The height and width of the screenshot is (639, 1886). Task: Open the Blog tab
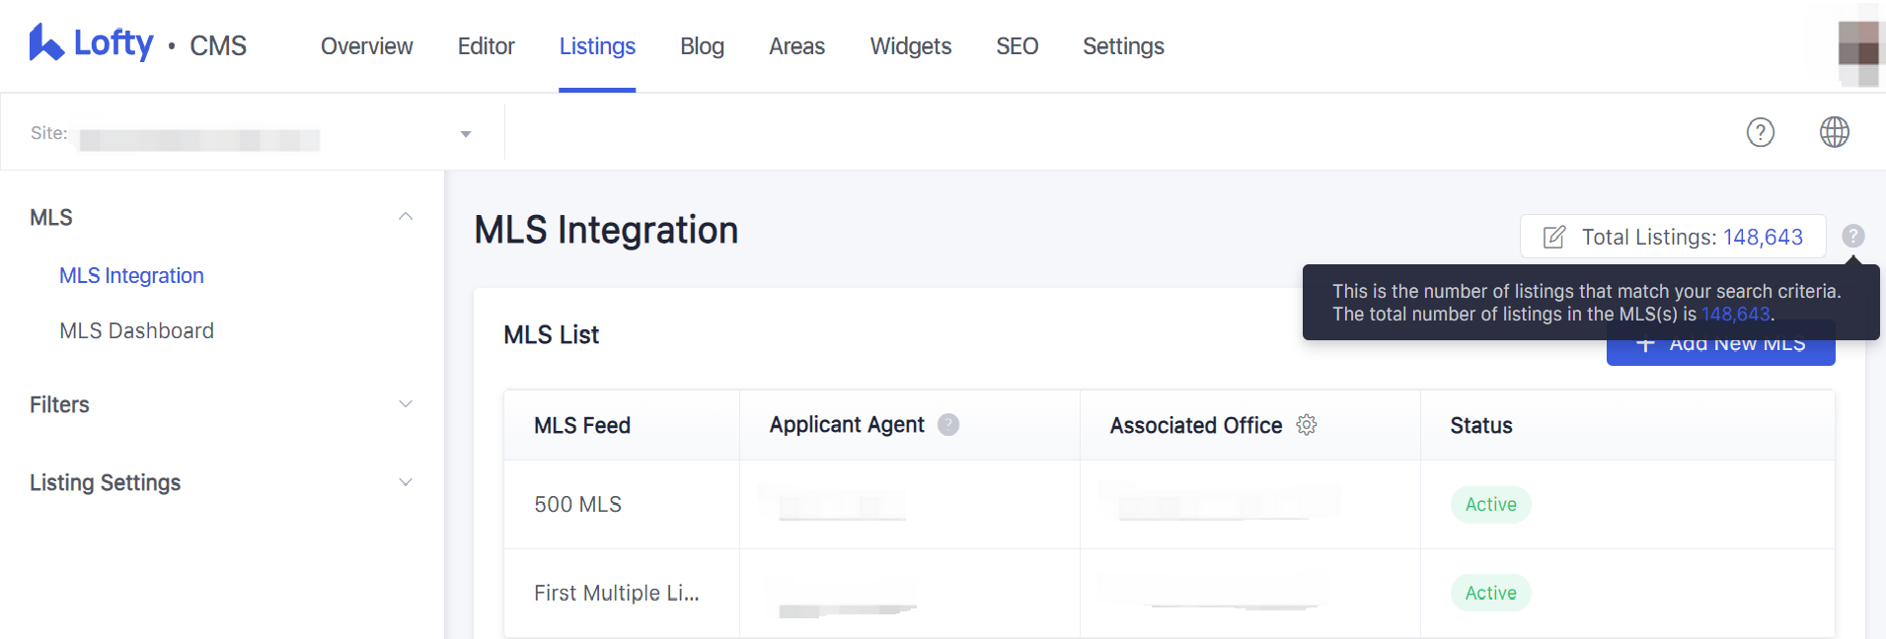(x=702, y=46)
